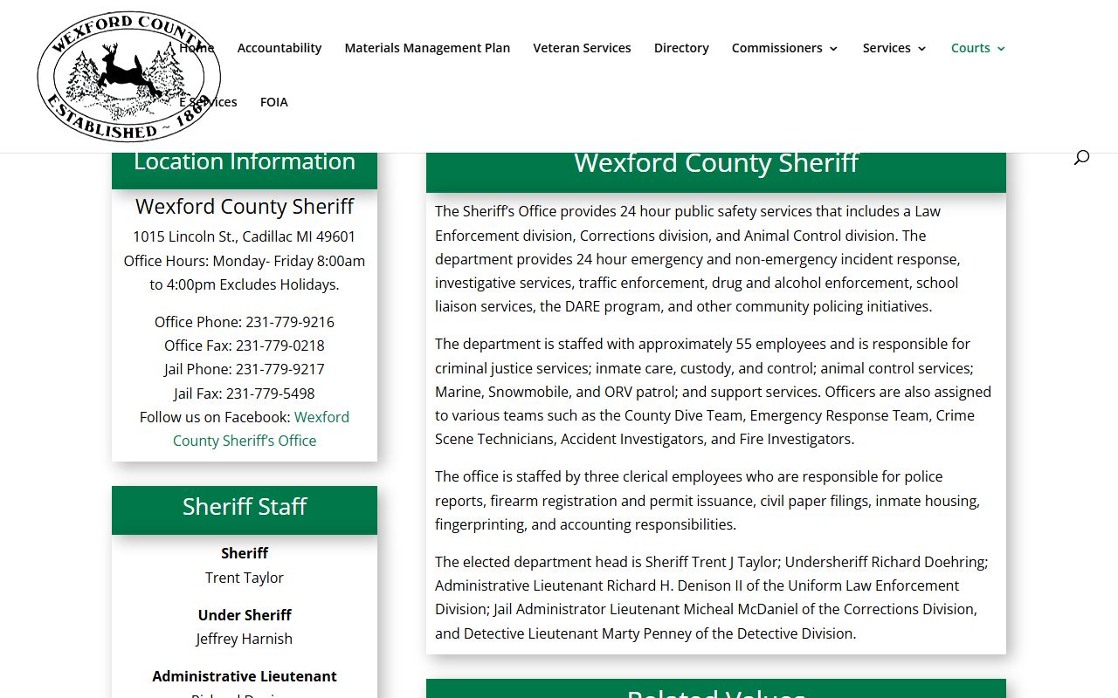
Task: Click the name Trent Taylor under Sheriff
Action: click(x=245, y=578)
